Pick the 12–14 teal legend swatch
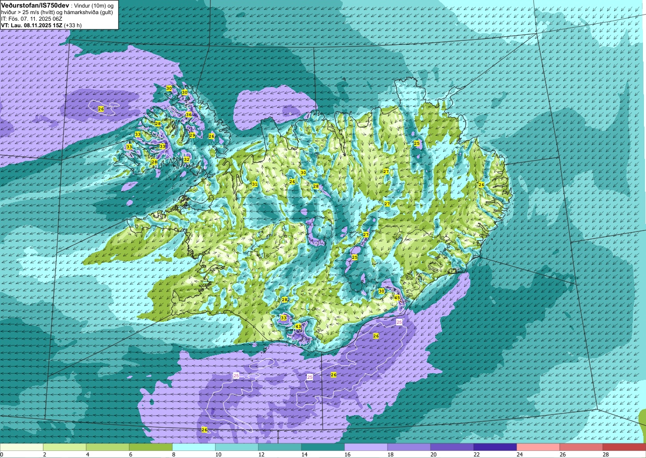The image size is (646, 458). (x=280, y=447)
